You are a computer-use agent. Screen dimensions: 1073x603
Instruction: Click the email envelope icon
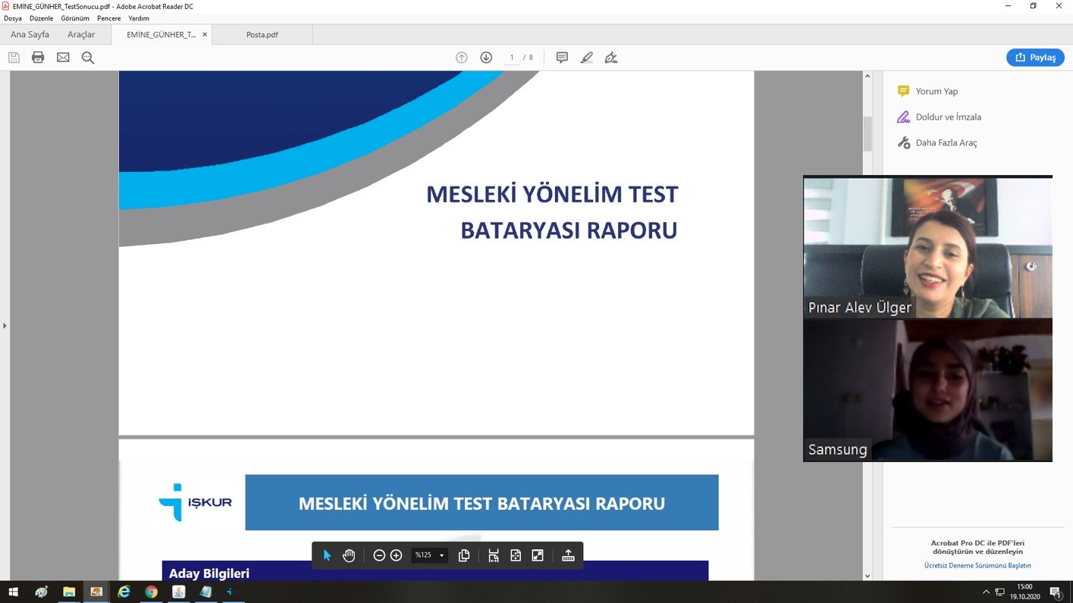click(x=63, y=58)
